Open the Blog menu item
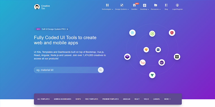Image resolution: width=215 pixels, height=107 pixels. 166,9
